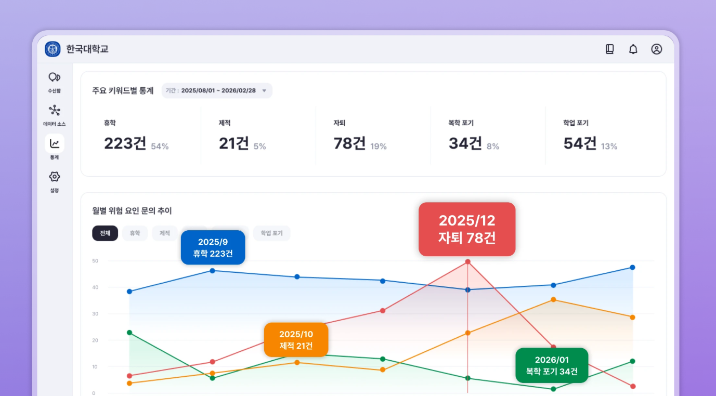This screenshot has width=716, height=396.
Task: Go to 수신함 inbox in sidebar
Action: coord(55,83)
